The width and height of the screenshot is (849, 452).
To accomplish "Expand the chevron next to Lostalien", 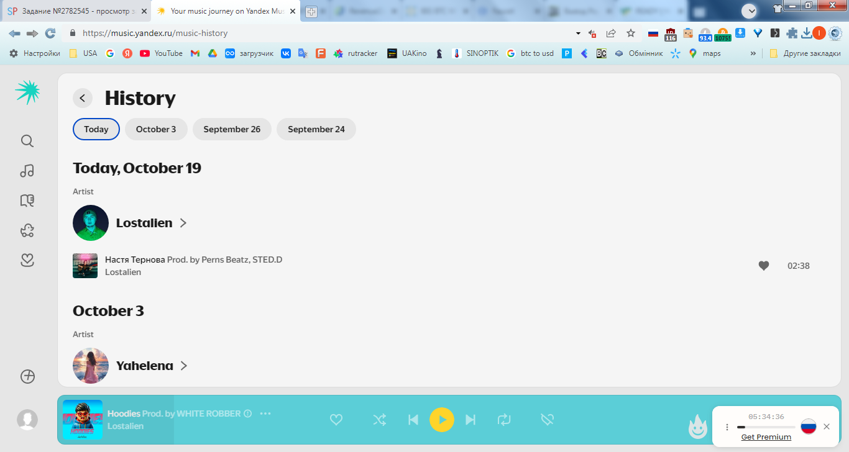I will click(x=183, y=223).
